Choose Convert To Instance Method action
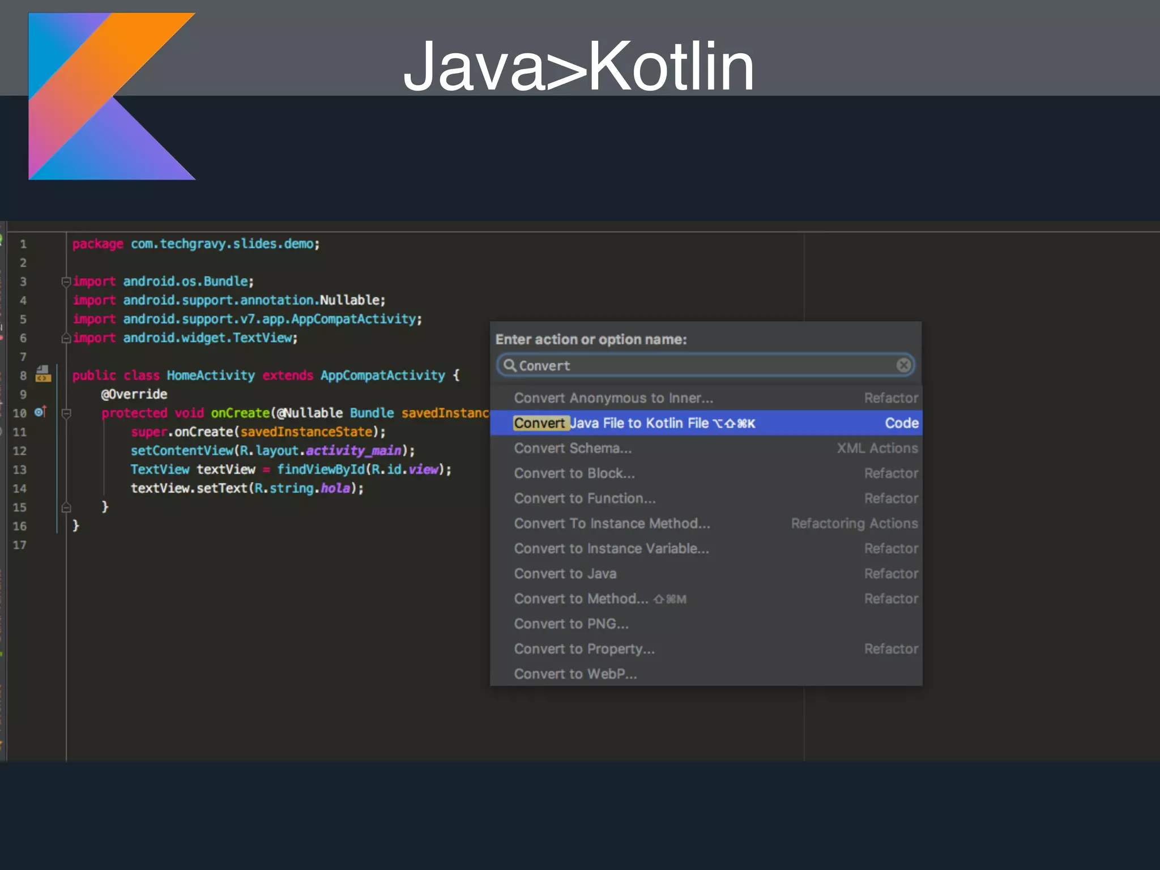Screen dimensions: 1160x870 click(612, 523)
